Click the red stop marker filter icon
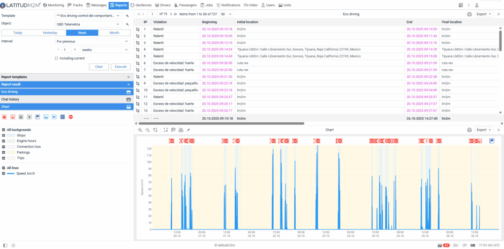Viewport: 504px width, 249px height. point(71,117)
